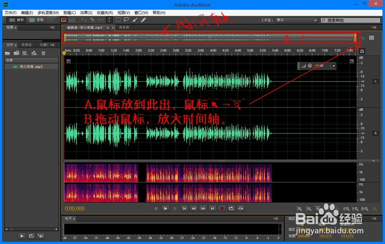
Task: Select the Paintbrush Selection tool
Action: 135,20
